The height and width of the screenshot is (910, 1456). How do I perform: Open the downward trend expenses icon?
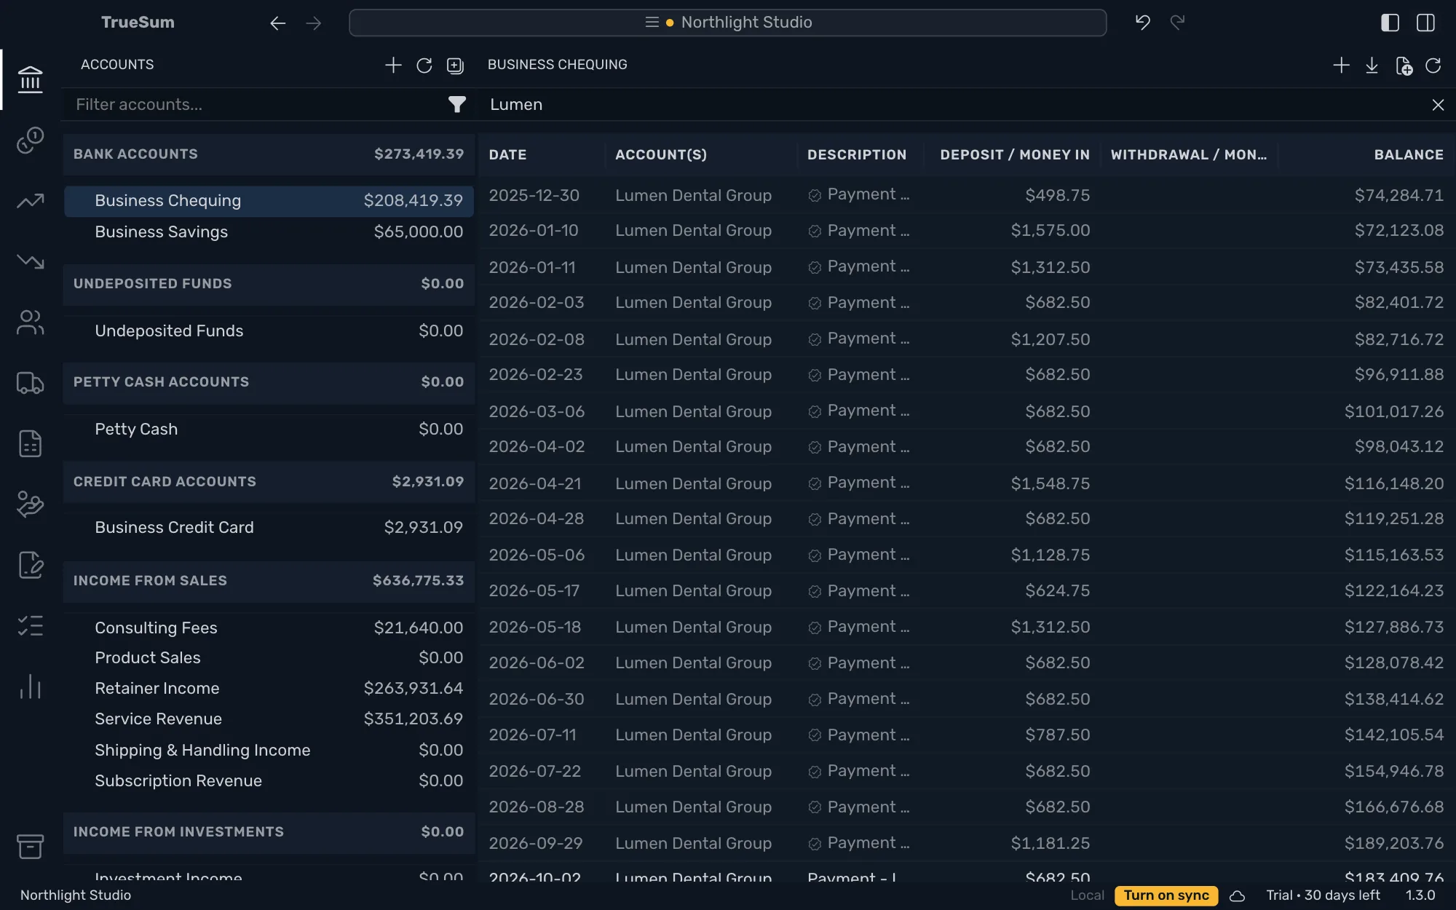pyautogui.click(x=30, y=261)
